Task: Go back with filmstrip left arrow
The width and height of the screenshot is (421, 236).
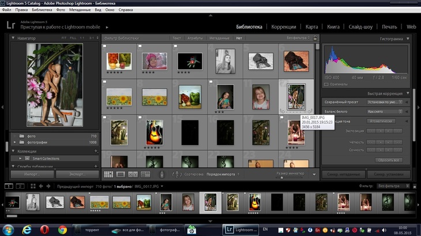Action: (x=41, y=186)
